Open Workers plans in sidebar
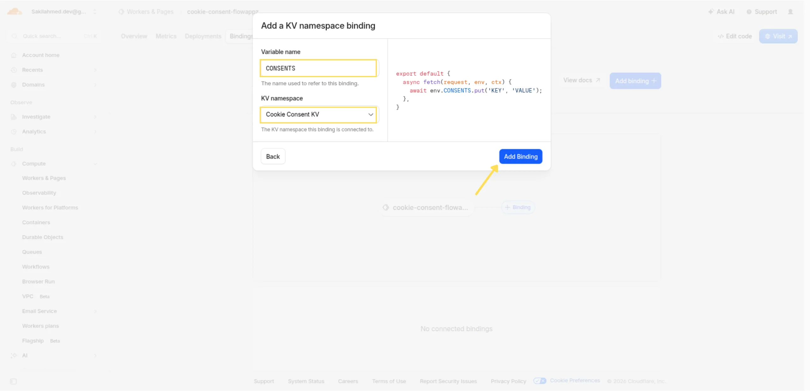Screen dimensions: 810x391 click(x=40, y=326)
